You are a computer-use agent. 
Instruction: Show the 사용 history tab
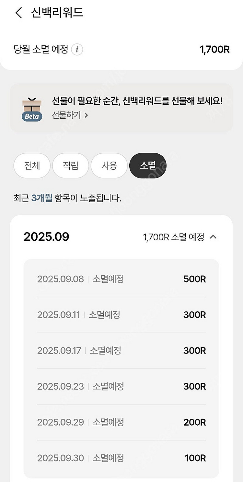click(x=109, y=166)
